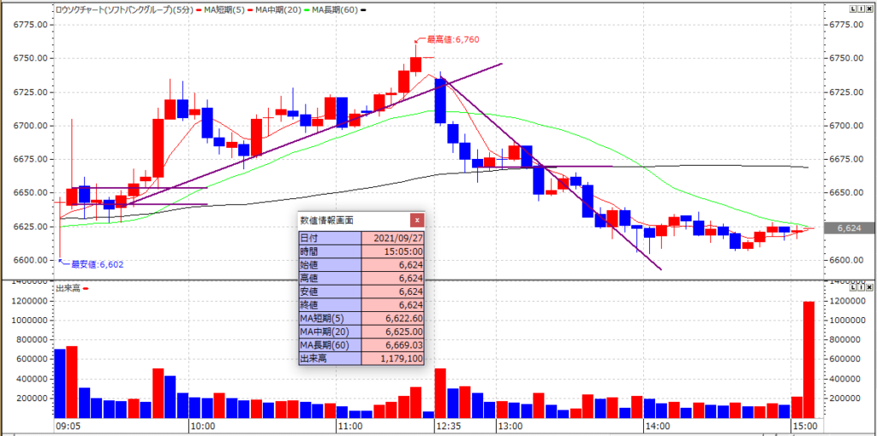This screenshot has width=877, height=436.
Task: Click the MA中期(20) legend entry
Action: coord(277,9)
